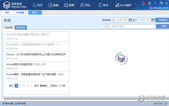Go to page 3 in pagination
The height and width of the screenshot is (106, 169).
pos(24,86)
